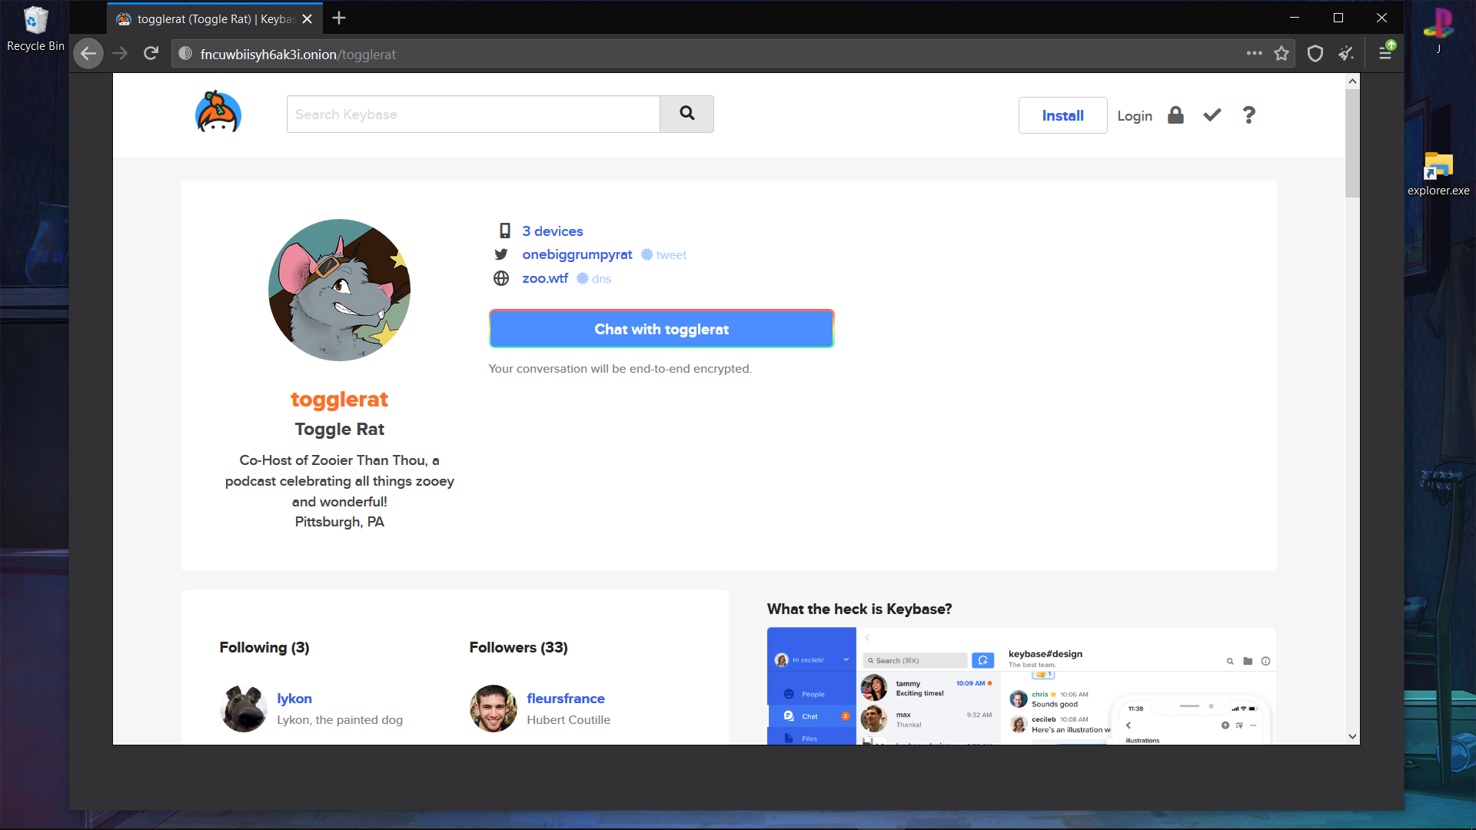The height and width of the screenshot is (830, 1476).
Task: Open lykon's profile link
Action: [x=294, y=699]
